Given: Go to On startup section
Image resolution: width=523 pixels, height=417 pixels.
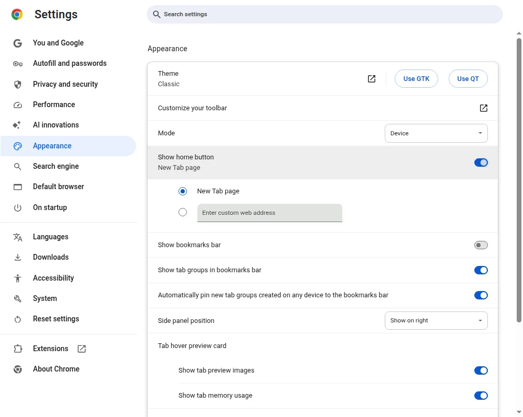Looking at the screenshot, I should [x=68, y=207].
